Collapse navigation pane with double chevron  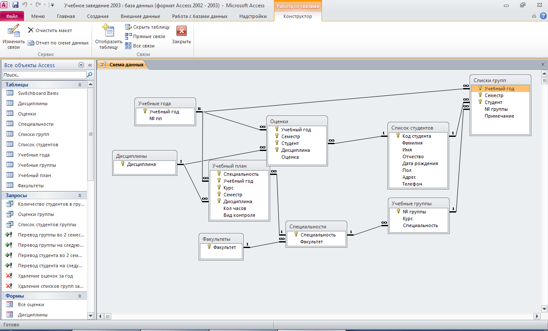[x=90, y=65]
